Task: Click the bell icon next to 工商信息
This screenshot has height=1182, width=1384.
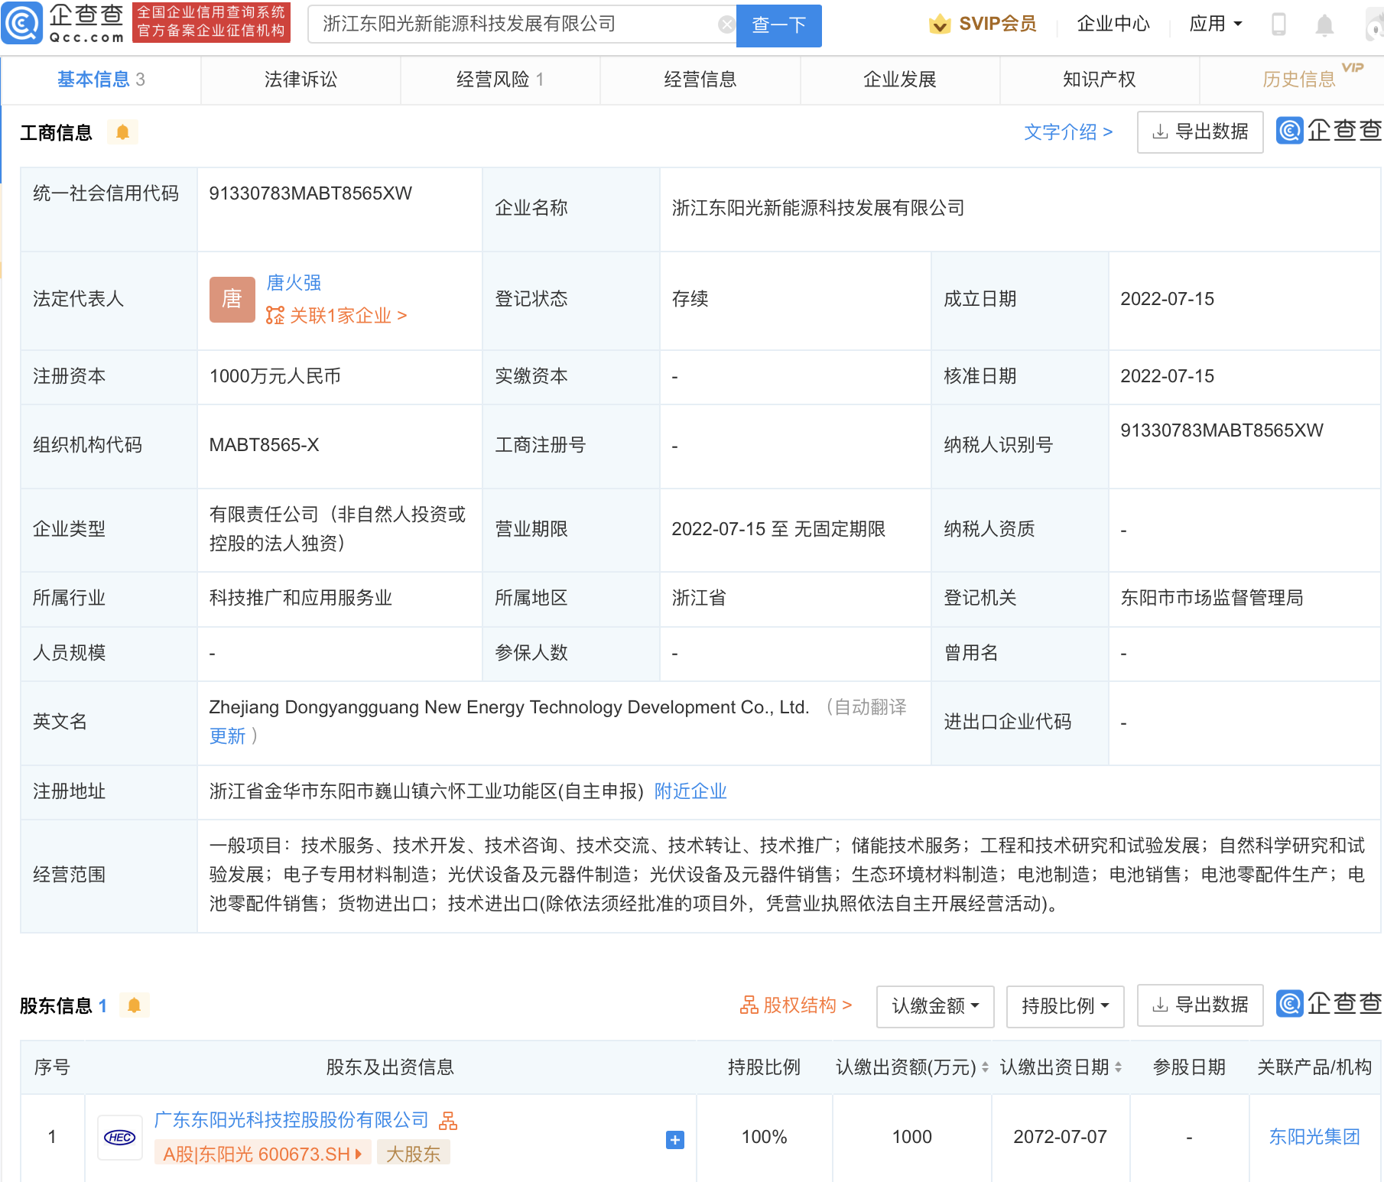Action: click(x=122, y=132)
